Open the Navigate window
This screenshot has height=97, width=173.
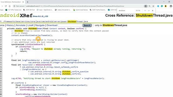coord(40,25)
